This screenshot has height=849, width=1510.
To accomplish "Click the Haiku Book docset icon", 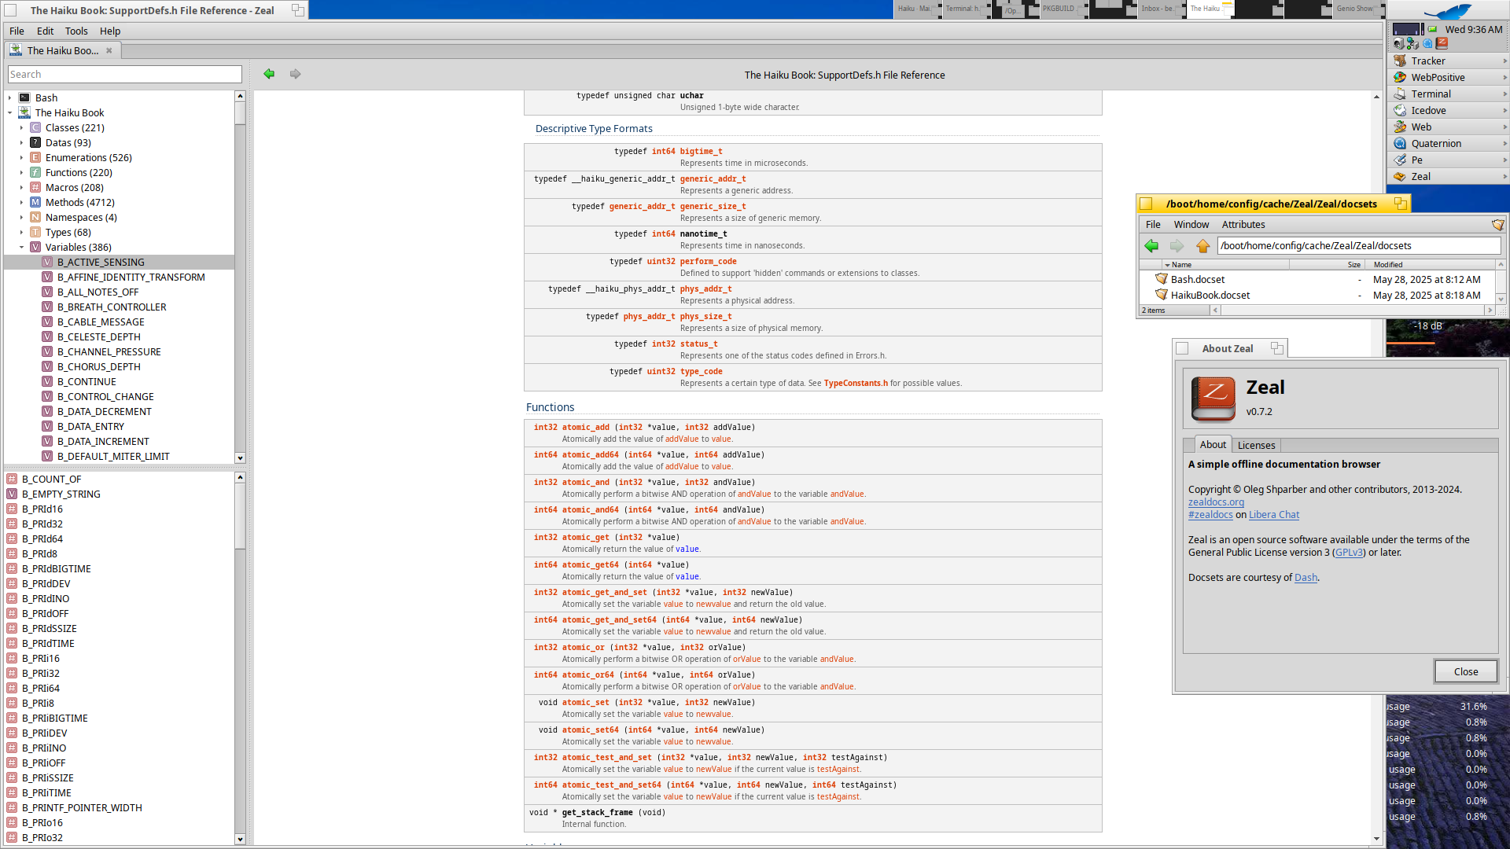I will (x=24, y=113).
